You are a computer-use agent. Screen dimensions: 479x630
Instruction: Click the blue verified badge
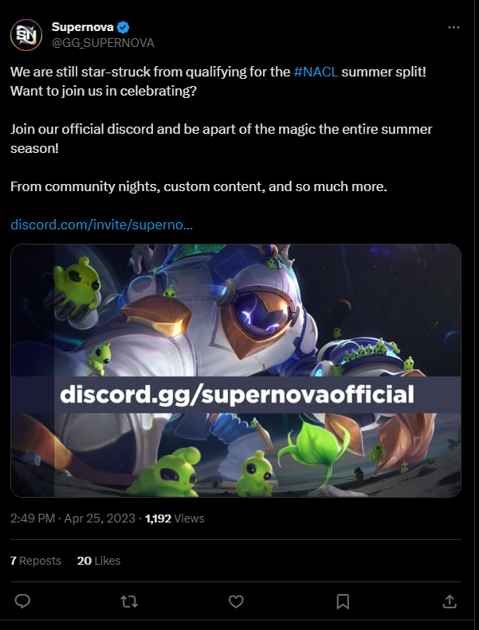coord(123,27)
